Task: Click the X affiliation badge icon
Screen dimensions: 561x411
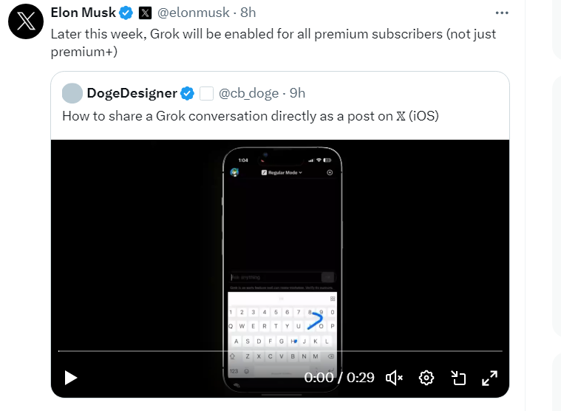Action: 146,13
